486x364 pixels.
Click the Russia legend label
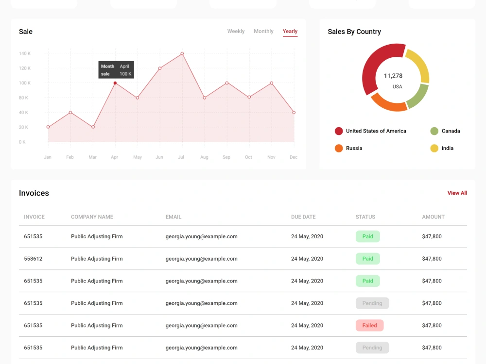354,148
